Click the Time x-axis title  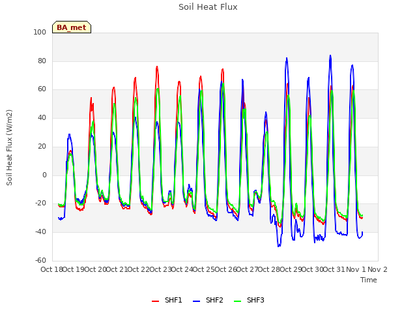(369, 280)
